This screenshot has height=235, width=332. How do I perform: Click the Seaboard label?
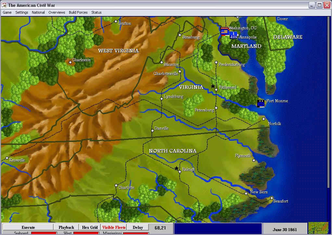(x=21, y=233)
